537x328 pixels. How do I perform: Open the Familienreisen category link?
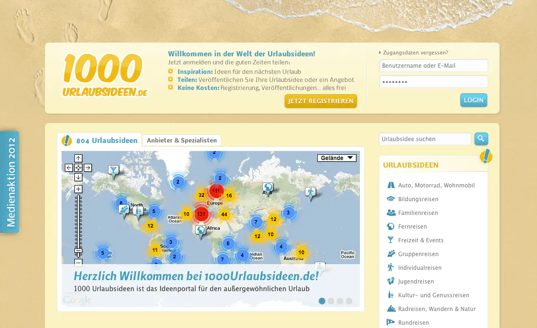(x=418, y=213)
